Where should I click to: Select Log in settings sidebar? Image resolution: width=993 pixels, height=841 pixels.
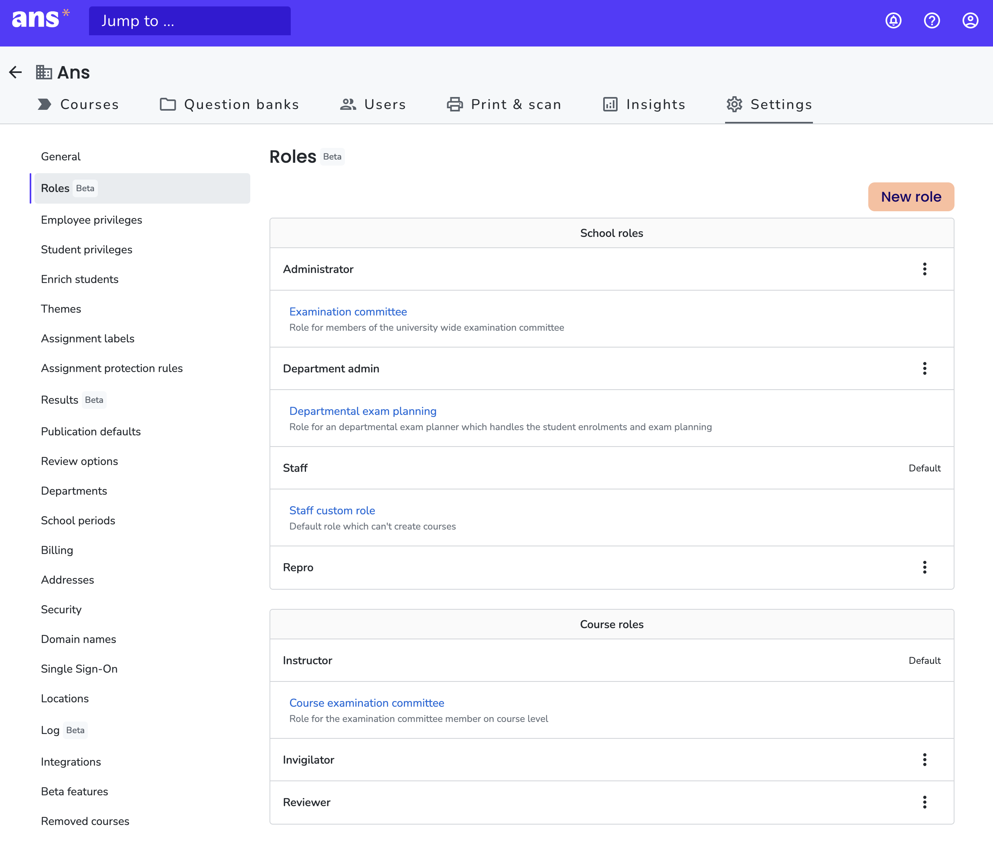142,730
